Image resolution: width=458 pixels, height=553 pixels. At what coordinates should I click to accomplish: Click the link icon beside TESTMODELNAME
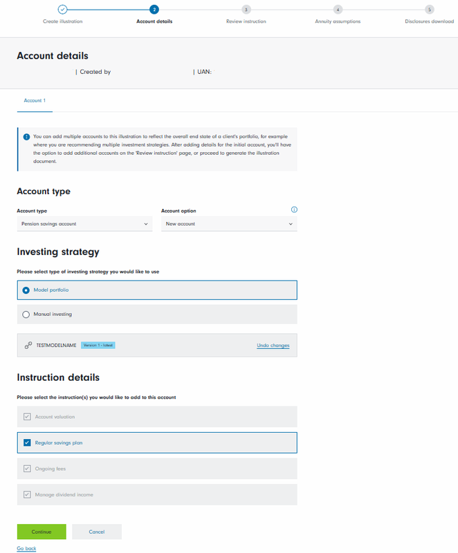point(28,345)
